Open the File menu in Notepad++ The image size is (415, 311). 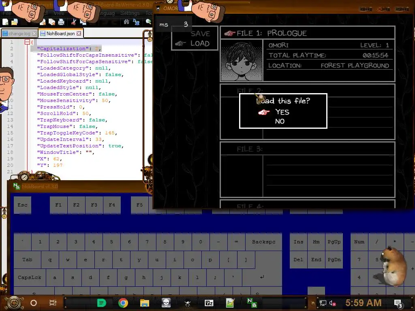pyautogui.click(x=7, y=13)
